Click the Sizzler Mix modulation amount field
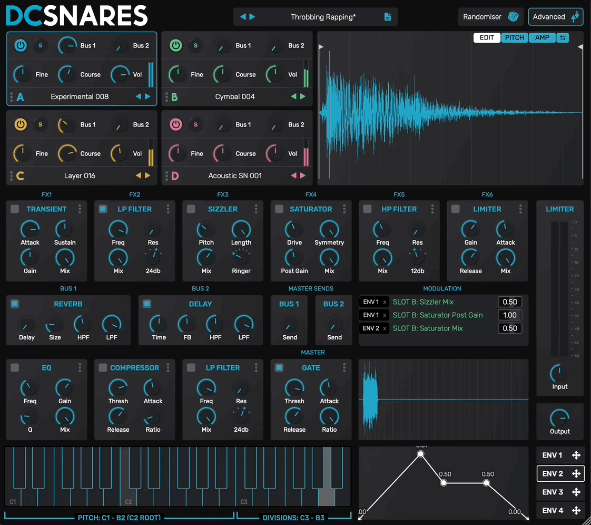This screenshot has height=525, width=591. click(510, 302)
